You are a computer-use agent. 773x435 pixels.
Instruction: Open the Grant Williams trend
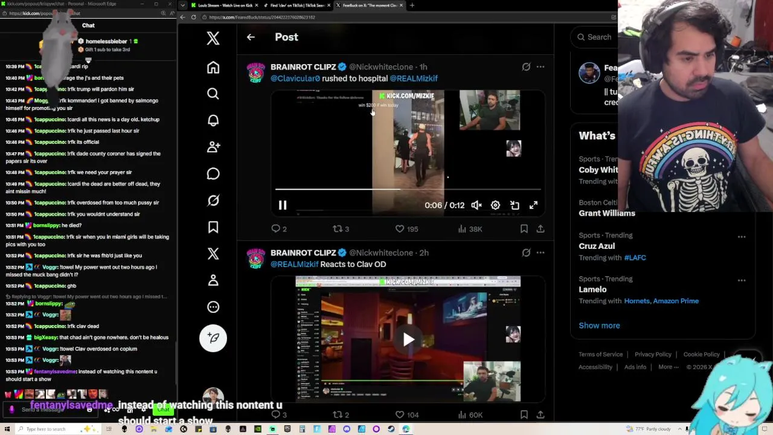pyautogui.click(x=607, y=213)
